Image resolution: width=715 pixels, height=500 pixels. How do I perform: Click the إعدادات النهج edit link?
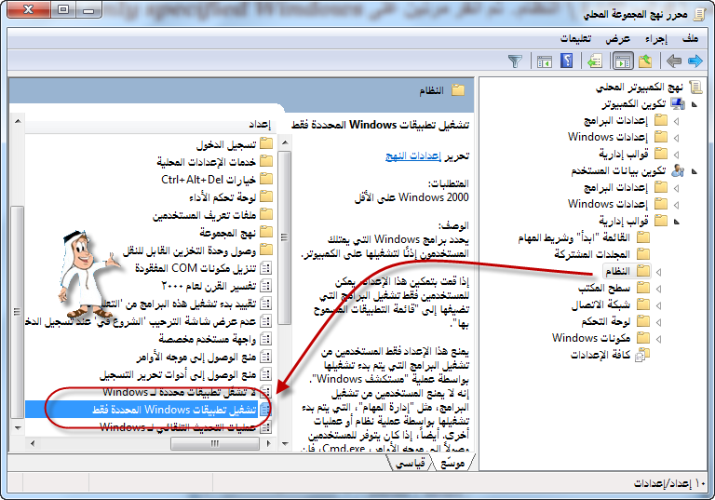pyautogui.click(x=413, y=156)
